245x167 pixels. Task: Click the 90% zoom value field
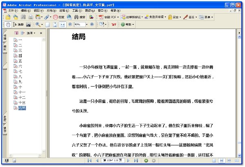[x=80, y=24]
